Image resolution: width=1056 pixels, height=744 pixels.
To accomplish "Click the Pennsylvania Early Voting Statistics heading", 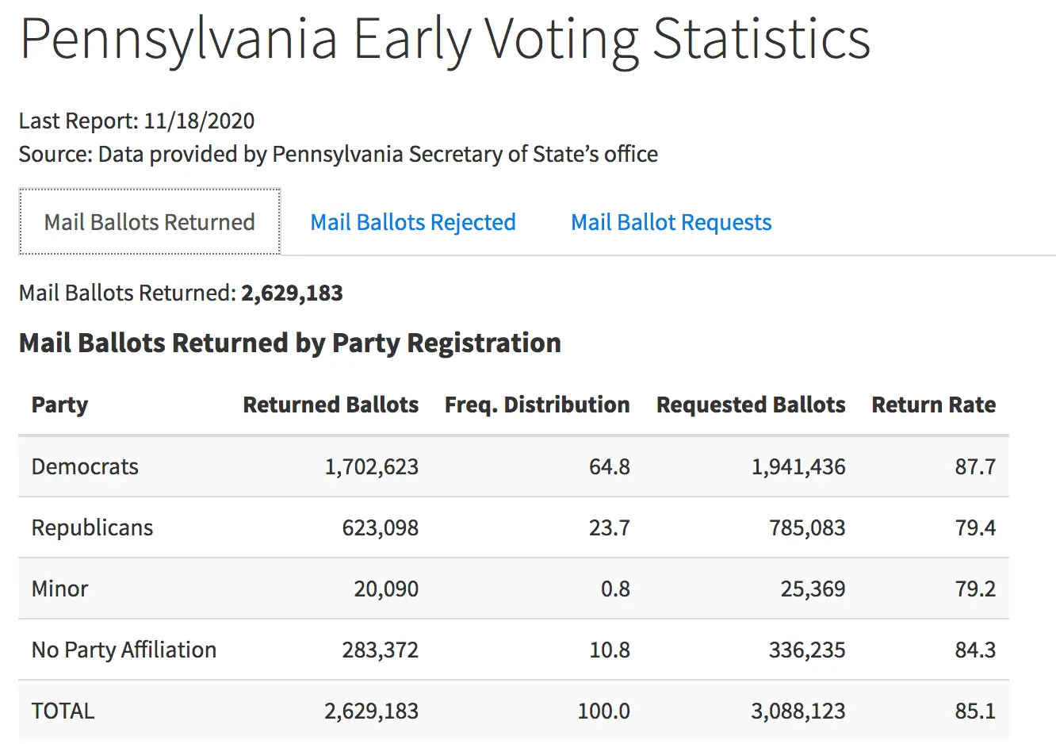I will (x=445, y=38).
